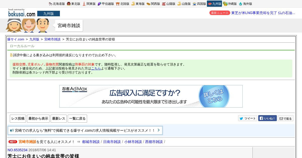Click the Facebook いいね！ button
Screen dimensions: 302x158
click(x=268, y=118)
